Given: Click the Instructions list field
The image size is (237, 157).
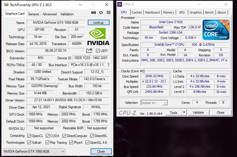Looking at the screenshot, I should (x=185, y=62).
